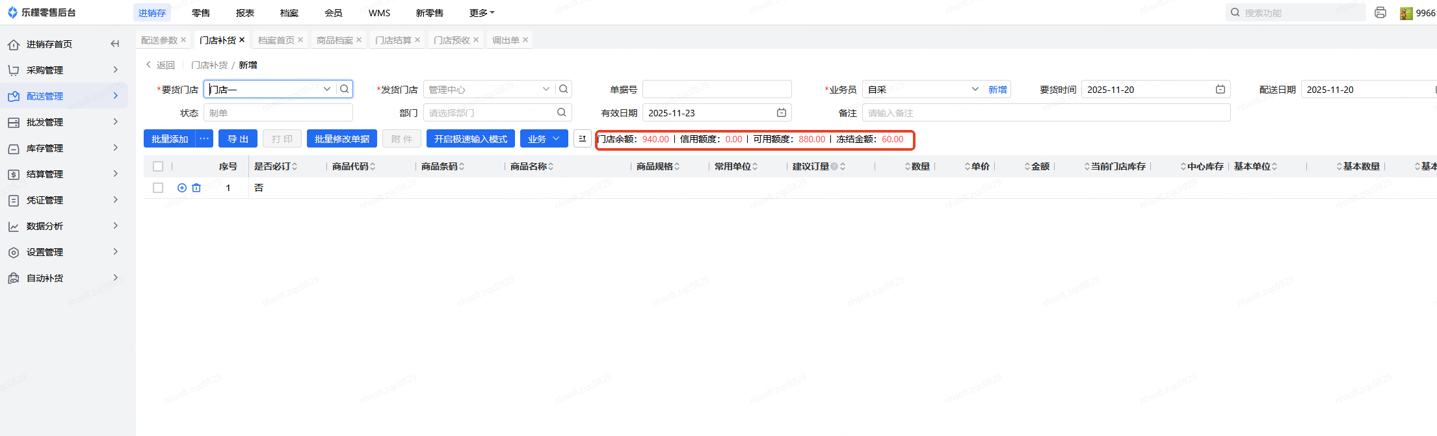Viewport: 1437px width, 436px height.
Task: Open the calendar icon for 要货时间
Action: click(1220, 89)
